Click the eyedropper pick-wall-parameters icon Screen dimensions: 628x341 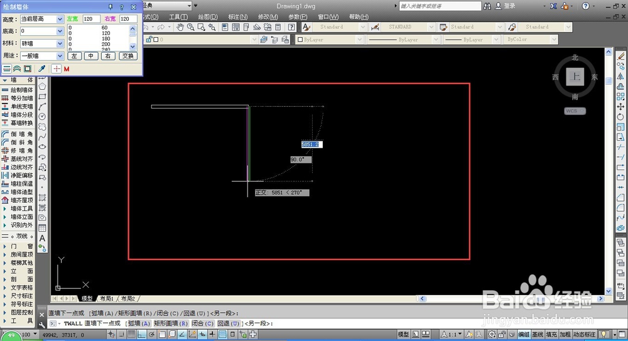[x=41, y=69]
